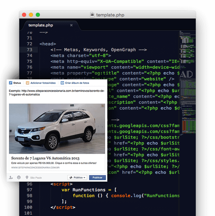Screen dimensions: 215x216
Task: Open the Status tab in composer
Action: tap(15, 83)
